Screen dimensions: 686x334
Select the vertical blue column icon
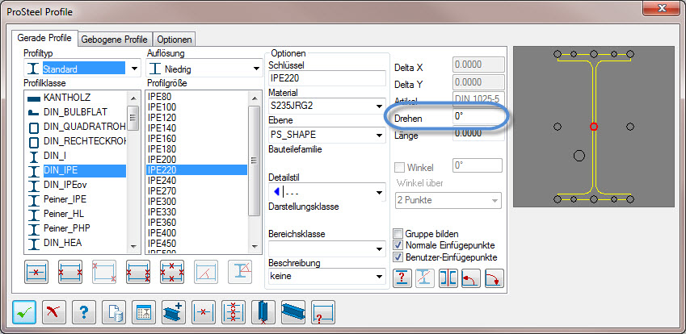[263, 312]
